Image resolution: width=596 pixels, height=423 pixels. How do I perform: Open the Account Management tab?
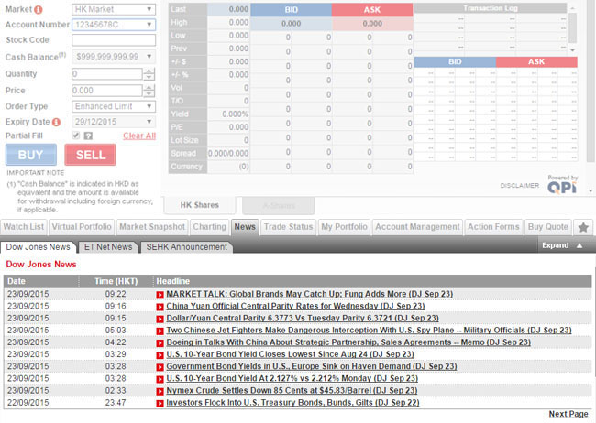pyautogui.click(x=417, y=227)
